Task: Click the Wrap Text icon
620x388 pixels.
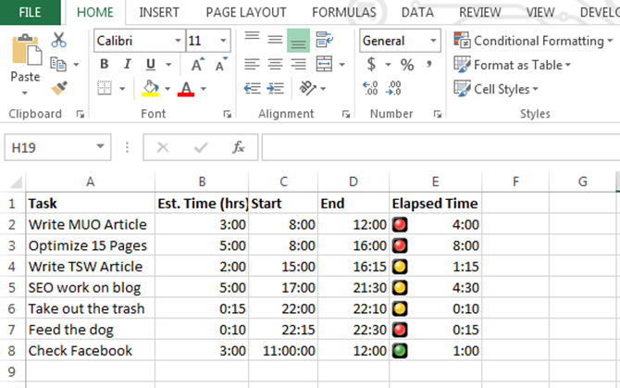Action: point(324,40)
